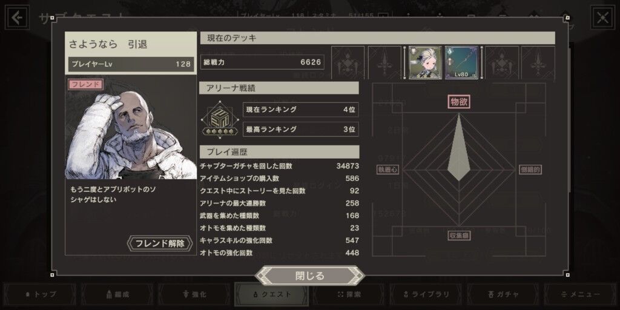Viewport: 620px width, 310px height.
Task: Click the 物欲 label on radar chart
Action: pos(459,102)
